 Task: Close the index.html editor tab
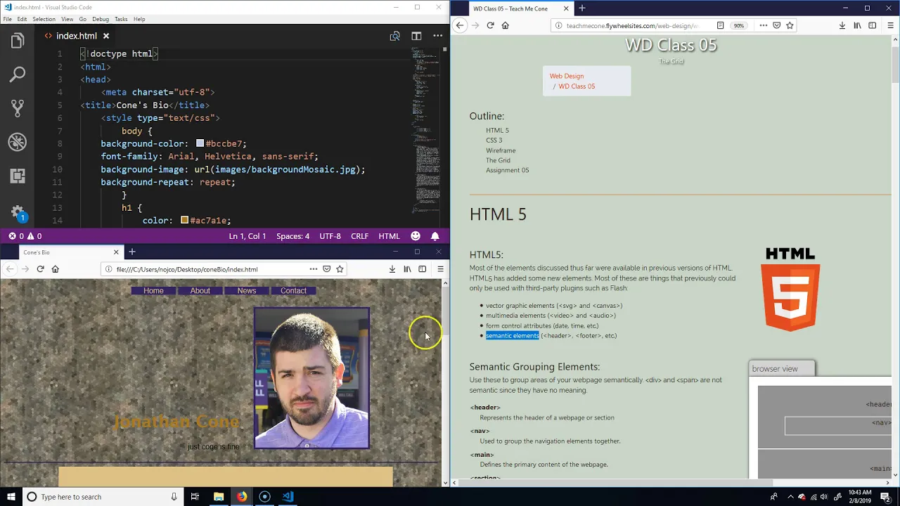tap(106, 36)
